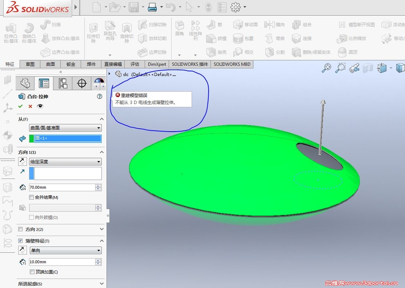Viewport: 405px width, 288px height.
Task: Open the PropertyManager tab icon
Action: point(44,84)
